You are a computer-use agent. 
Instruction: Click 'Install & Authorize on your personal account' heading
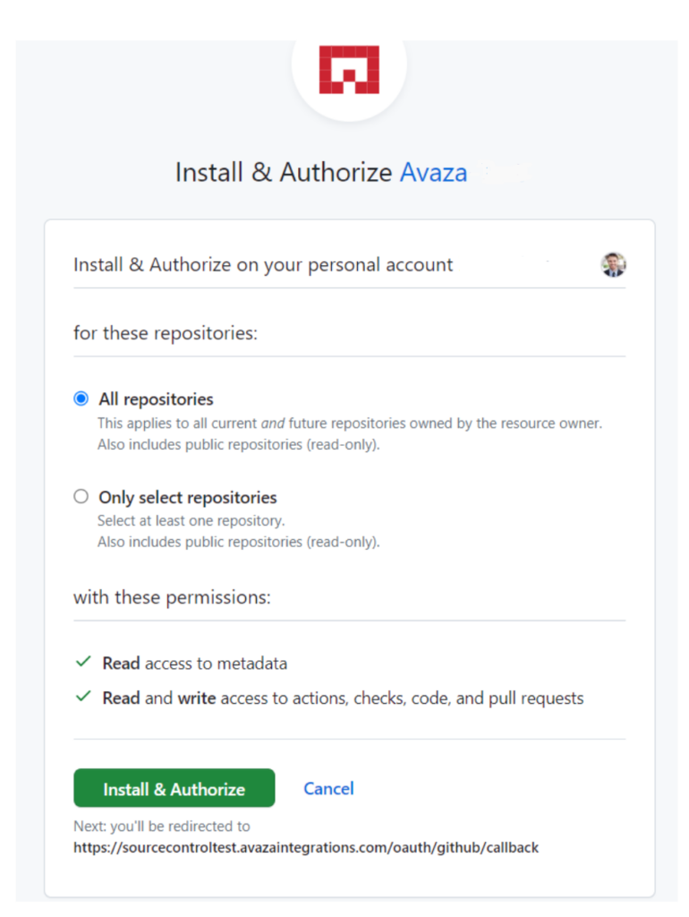(x=263, y=265)
